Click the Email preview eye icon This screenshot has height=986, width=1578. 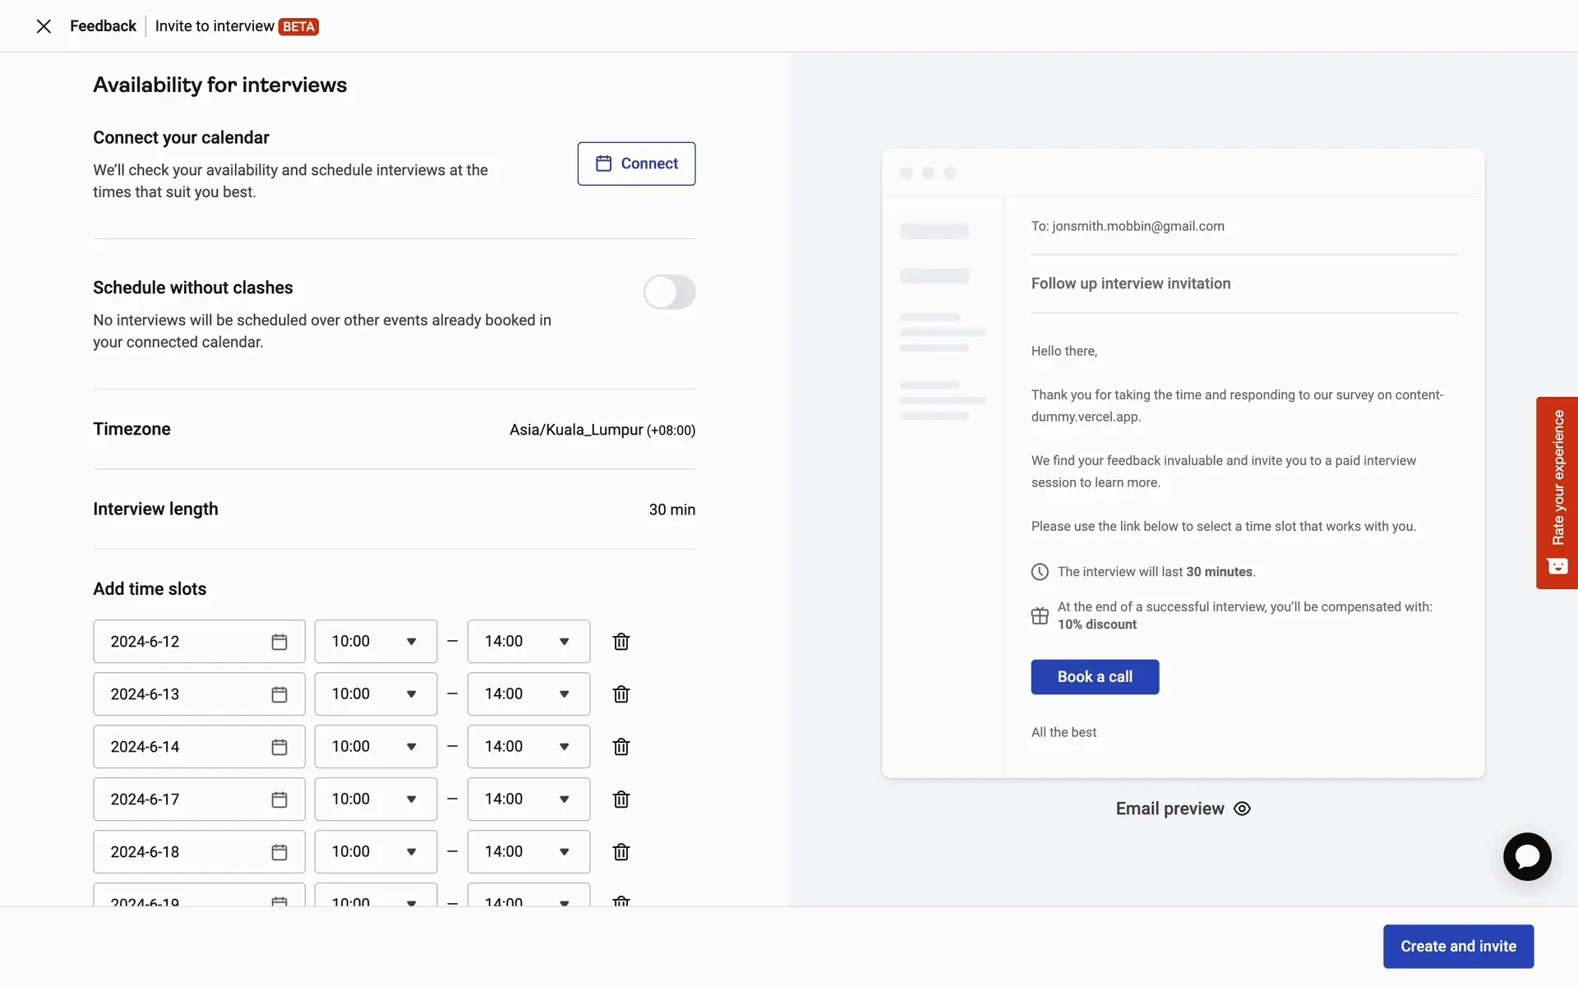click(1242, 809)
